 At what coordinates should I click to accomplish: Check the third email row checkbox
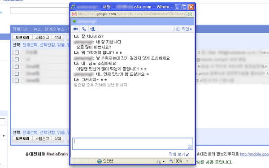[17, 66]
